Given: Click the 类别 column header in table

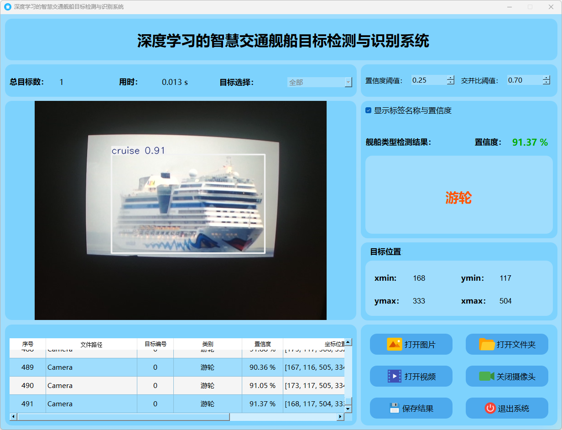Looking at the screenshot, I should [208, 344].
